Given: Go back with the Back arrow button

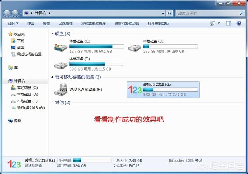Looking at the screenshot, I should point(7,14).
